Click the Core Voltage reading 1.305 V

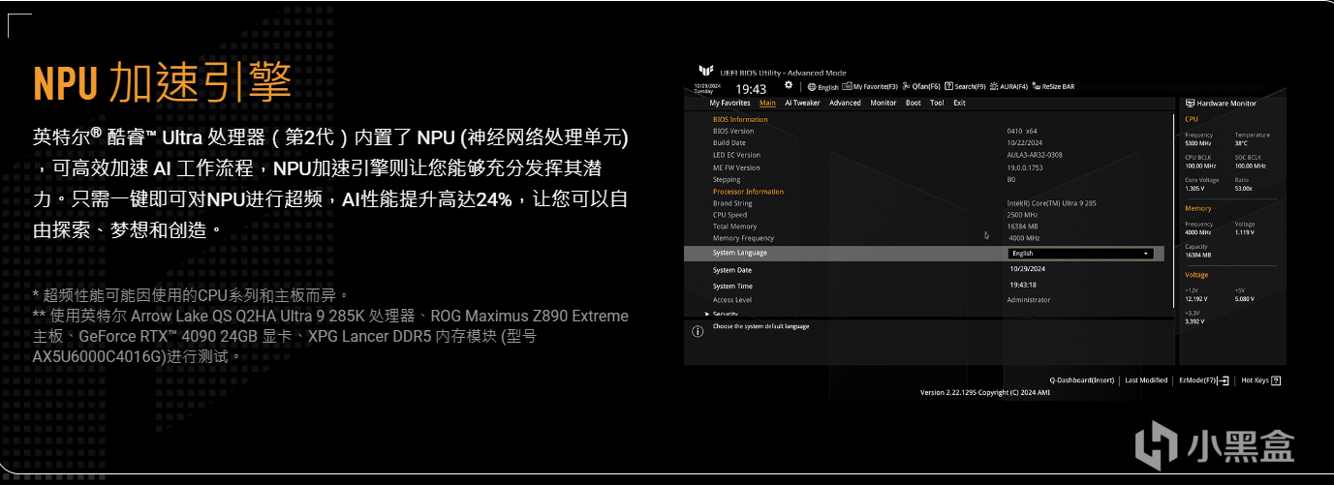1196,189
